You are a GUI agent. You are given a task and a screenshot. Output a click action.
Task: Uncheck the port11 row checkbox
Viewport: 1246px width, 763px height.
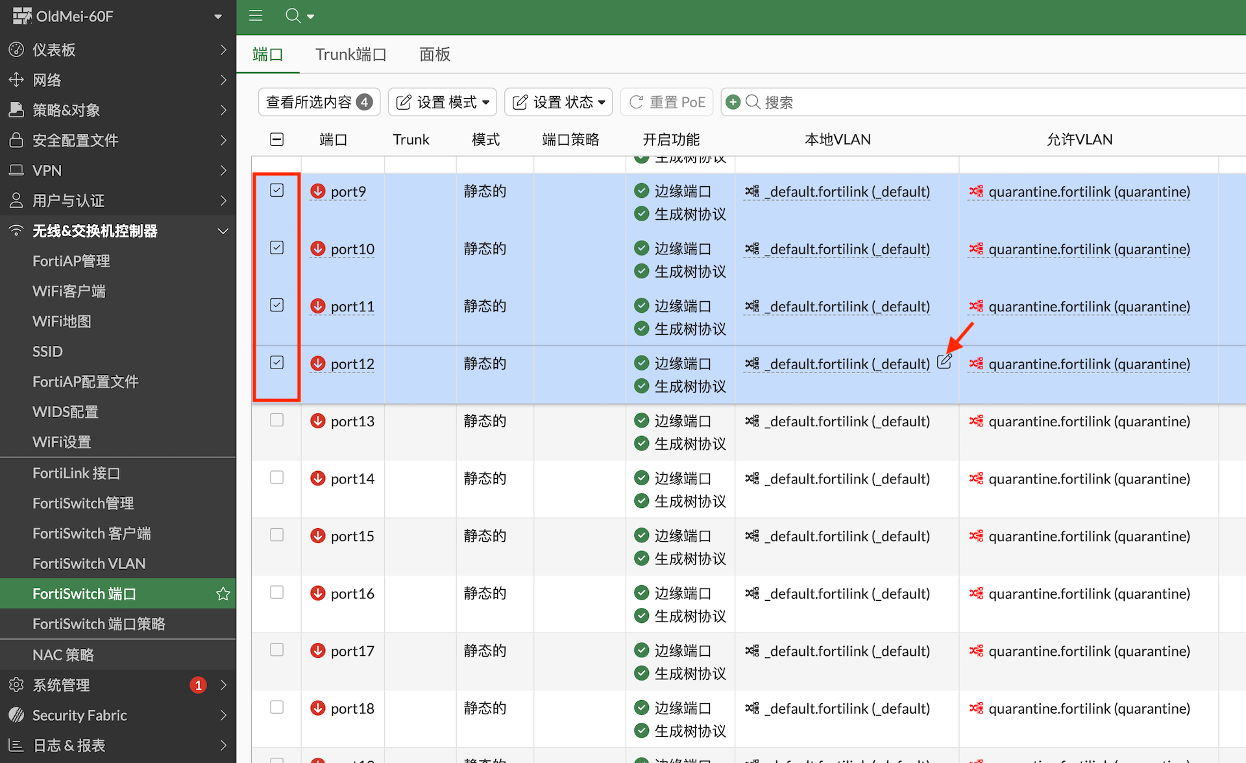[x=276, y=305]
